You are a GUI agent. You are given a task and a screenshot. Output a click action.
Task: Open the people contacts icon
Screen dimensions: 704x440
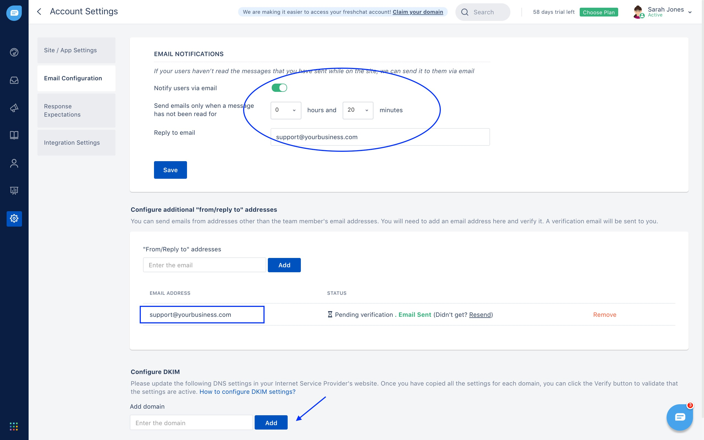point(14,163)
